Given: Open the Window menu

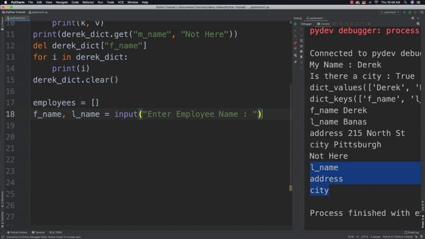Looking at the screenshot, I should click(x=133, y=2).
